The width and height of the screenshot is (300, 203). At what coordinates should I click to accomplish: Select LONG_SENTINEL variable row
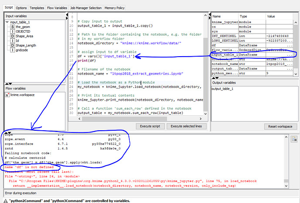(252, 41)
